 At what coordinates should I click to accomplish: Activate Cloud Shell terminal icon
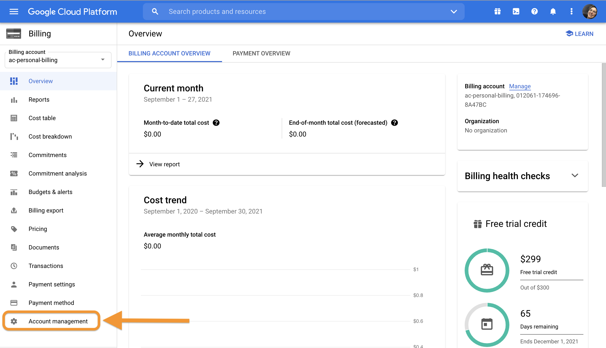(516, 12)
